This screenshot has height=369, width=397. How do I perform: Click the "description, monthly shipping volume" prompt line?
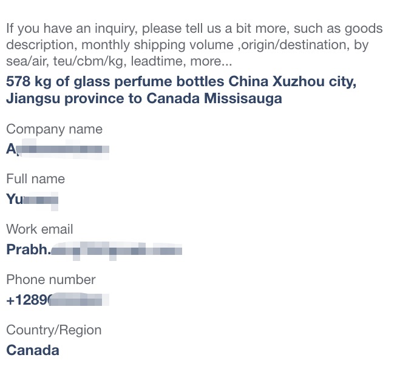(x=187, y=45)
